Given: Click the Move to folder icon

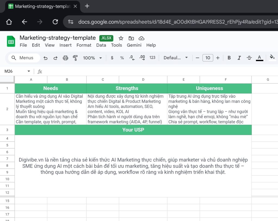Looking at the screenshot, I should (x=131, y=38).
